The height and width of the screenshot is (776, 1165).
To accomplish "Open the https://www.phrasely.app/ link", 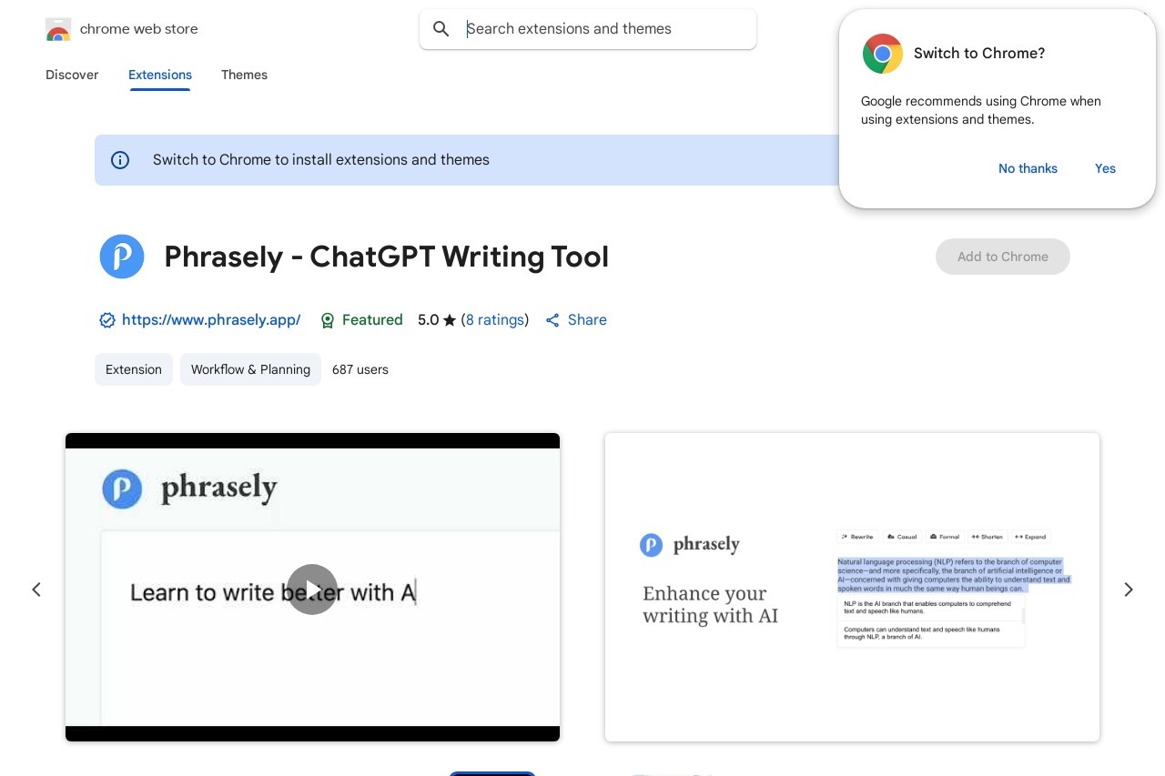I will point(211,320).
